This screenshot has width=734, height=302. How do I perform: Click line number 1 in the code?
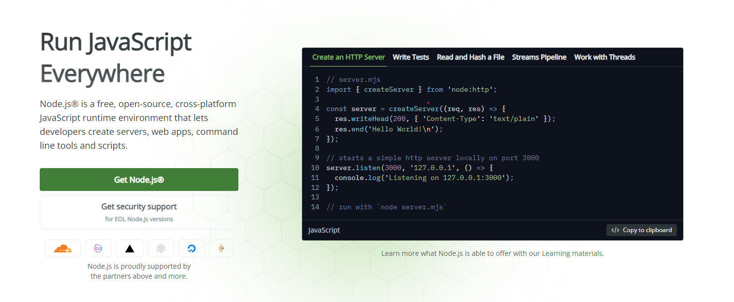coord(317,79)
